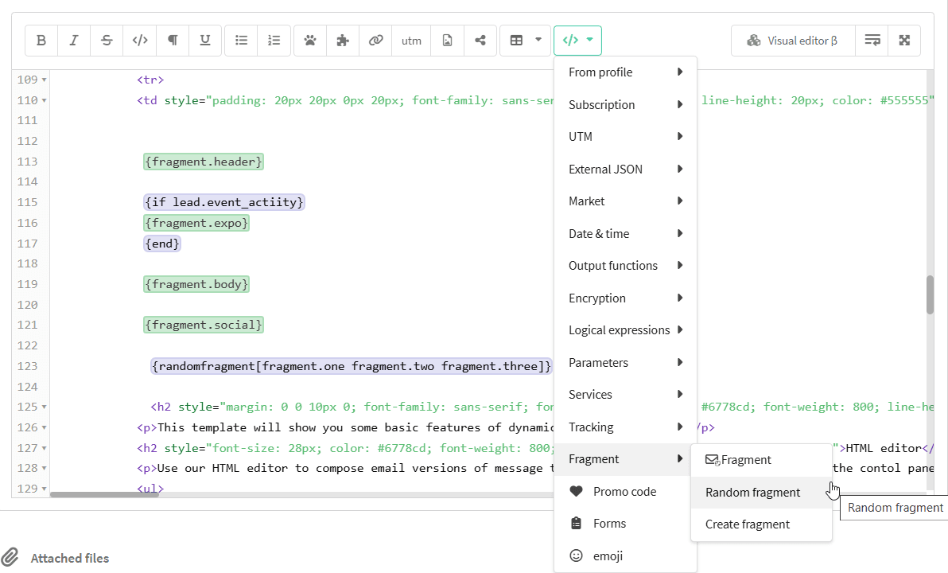Collapse code fold at line 126

tap(44, 428)
